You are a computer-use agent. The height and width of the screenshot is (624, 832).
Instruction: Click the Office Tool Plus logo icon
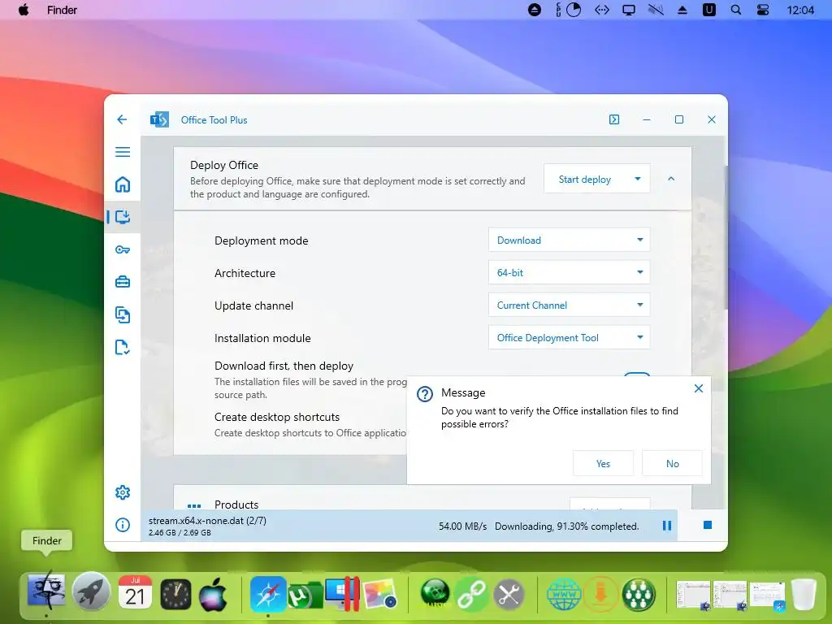[x=159, y=119]
